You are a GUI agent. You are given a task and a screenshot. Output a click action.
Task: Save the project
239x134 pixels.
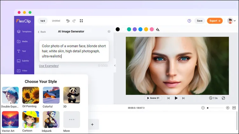(200, 21)
